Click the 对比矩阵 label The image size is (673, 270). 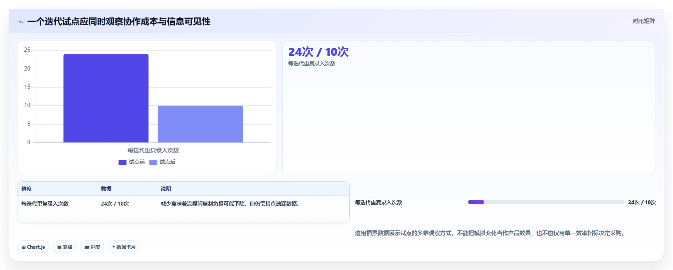click(x=643, y=21)
